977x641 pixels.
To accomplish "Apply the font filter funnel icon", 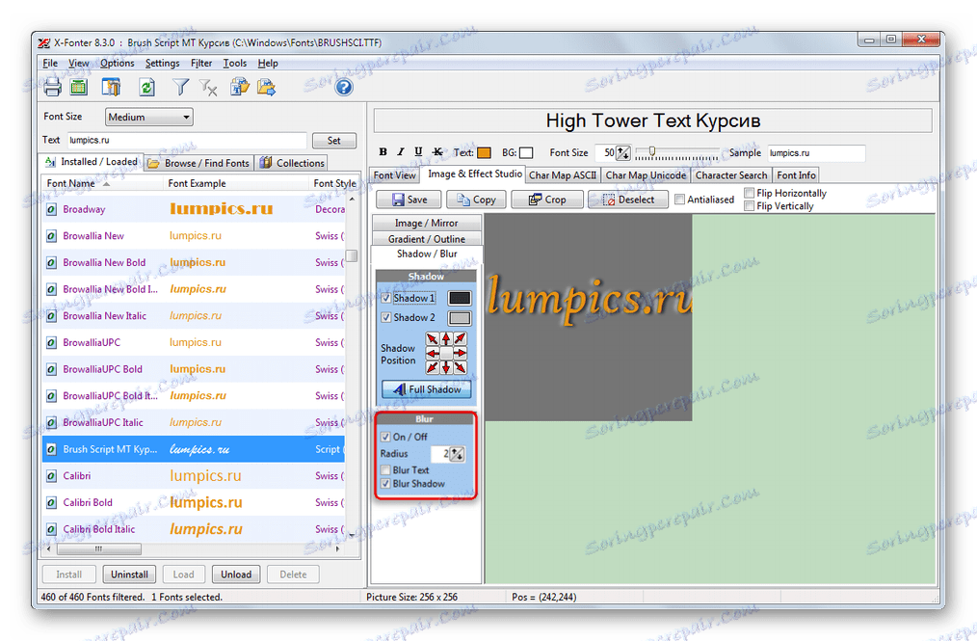I will tap(181, 87).
